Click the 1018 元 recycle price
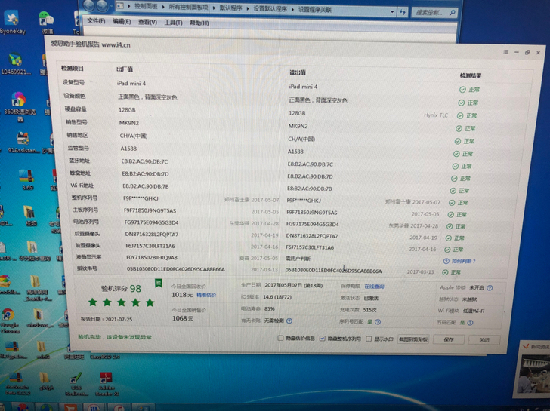This screenshot has width=550, height=411. [x=182, y=295]
